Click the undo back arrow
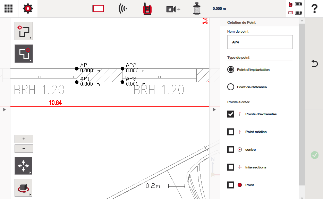323x199 pixels. (x=314, y=63)
